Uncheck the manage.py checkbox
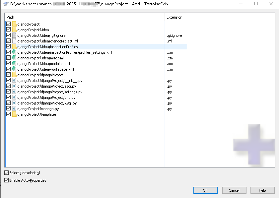 [9, 108]
